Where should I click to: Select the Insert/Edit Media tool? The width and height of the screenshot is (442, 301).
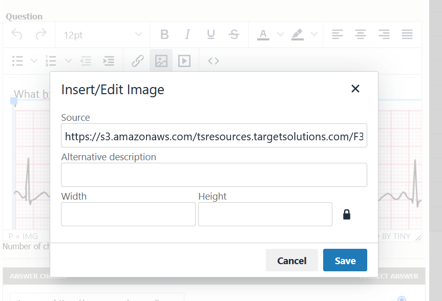coord(185,60)
